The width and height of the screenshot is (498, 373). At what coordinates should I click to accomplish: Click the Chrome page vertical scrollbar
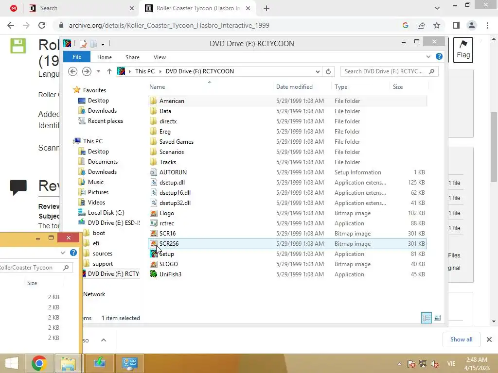(x=494, y=148)
